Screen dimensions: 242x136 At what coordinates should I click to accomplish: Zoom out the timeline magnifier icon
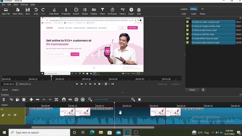[x=90, y=100]
